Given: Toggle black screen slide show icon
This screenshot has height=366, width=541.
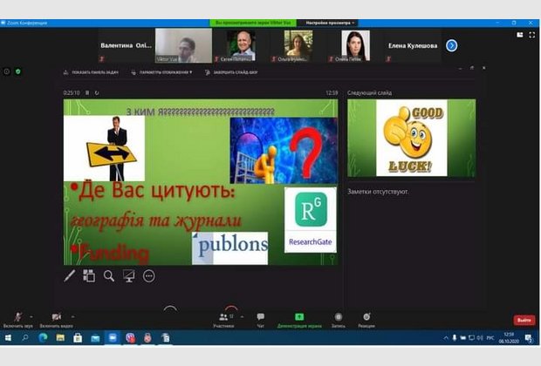Looking at the screenshot, I should [128, 276].
